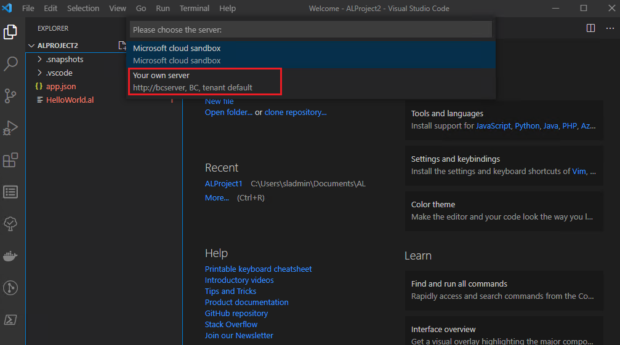
Task: Click the Java language link
Action: tap(551, 126)
